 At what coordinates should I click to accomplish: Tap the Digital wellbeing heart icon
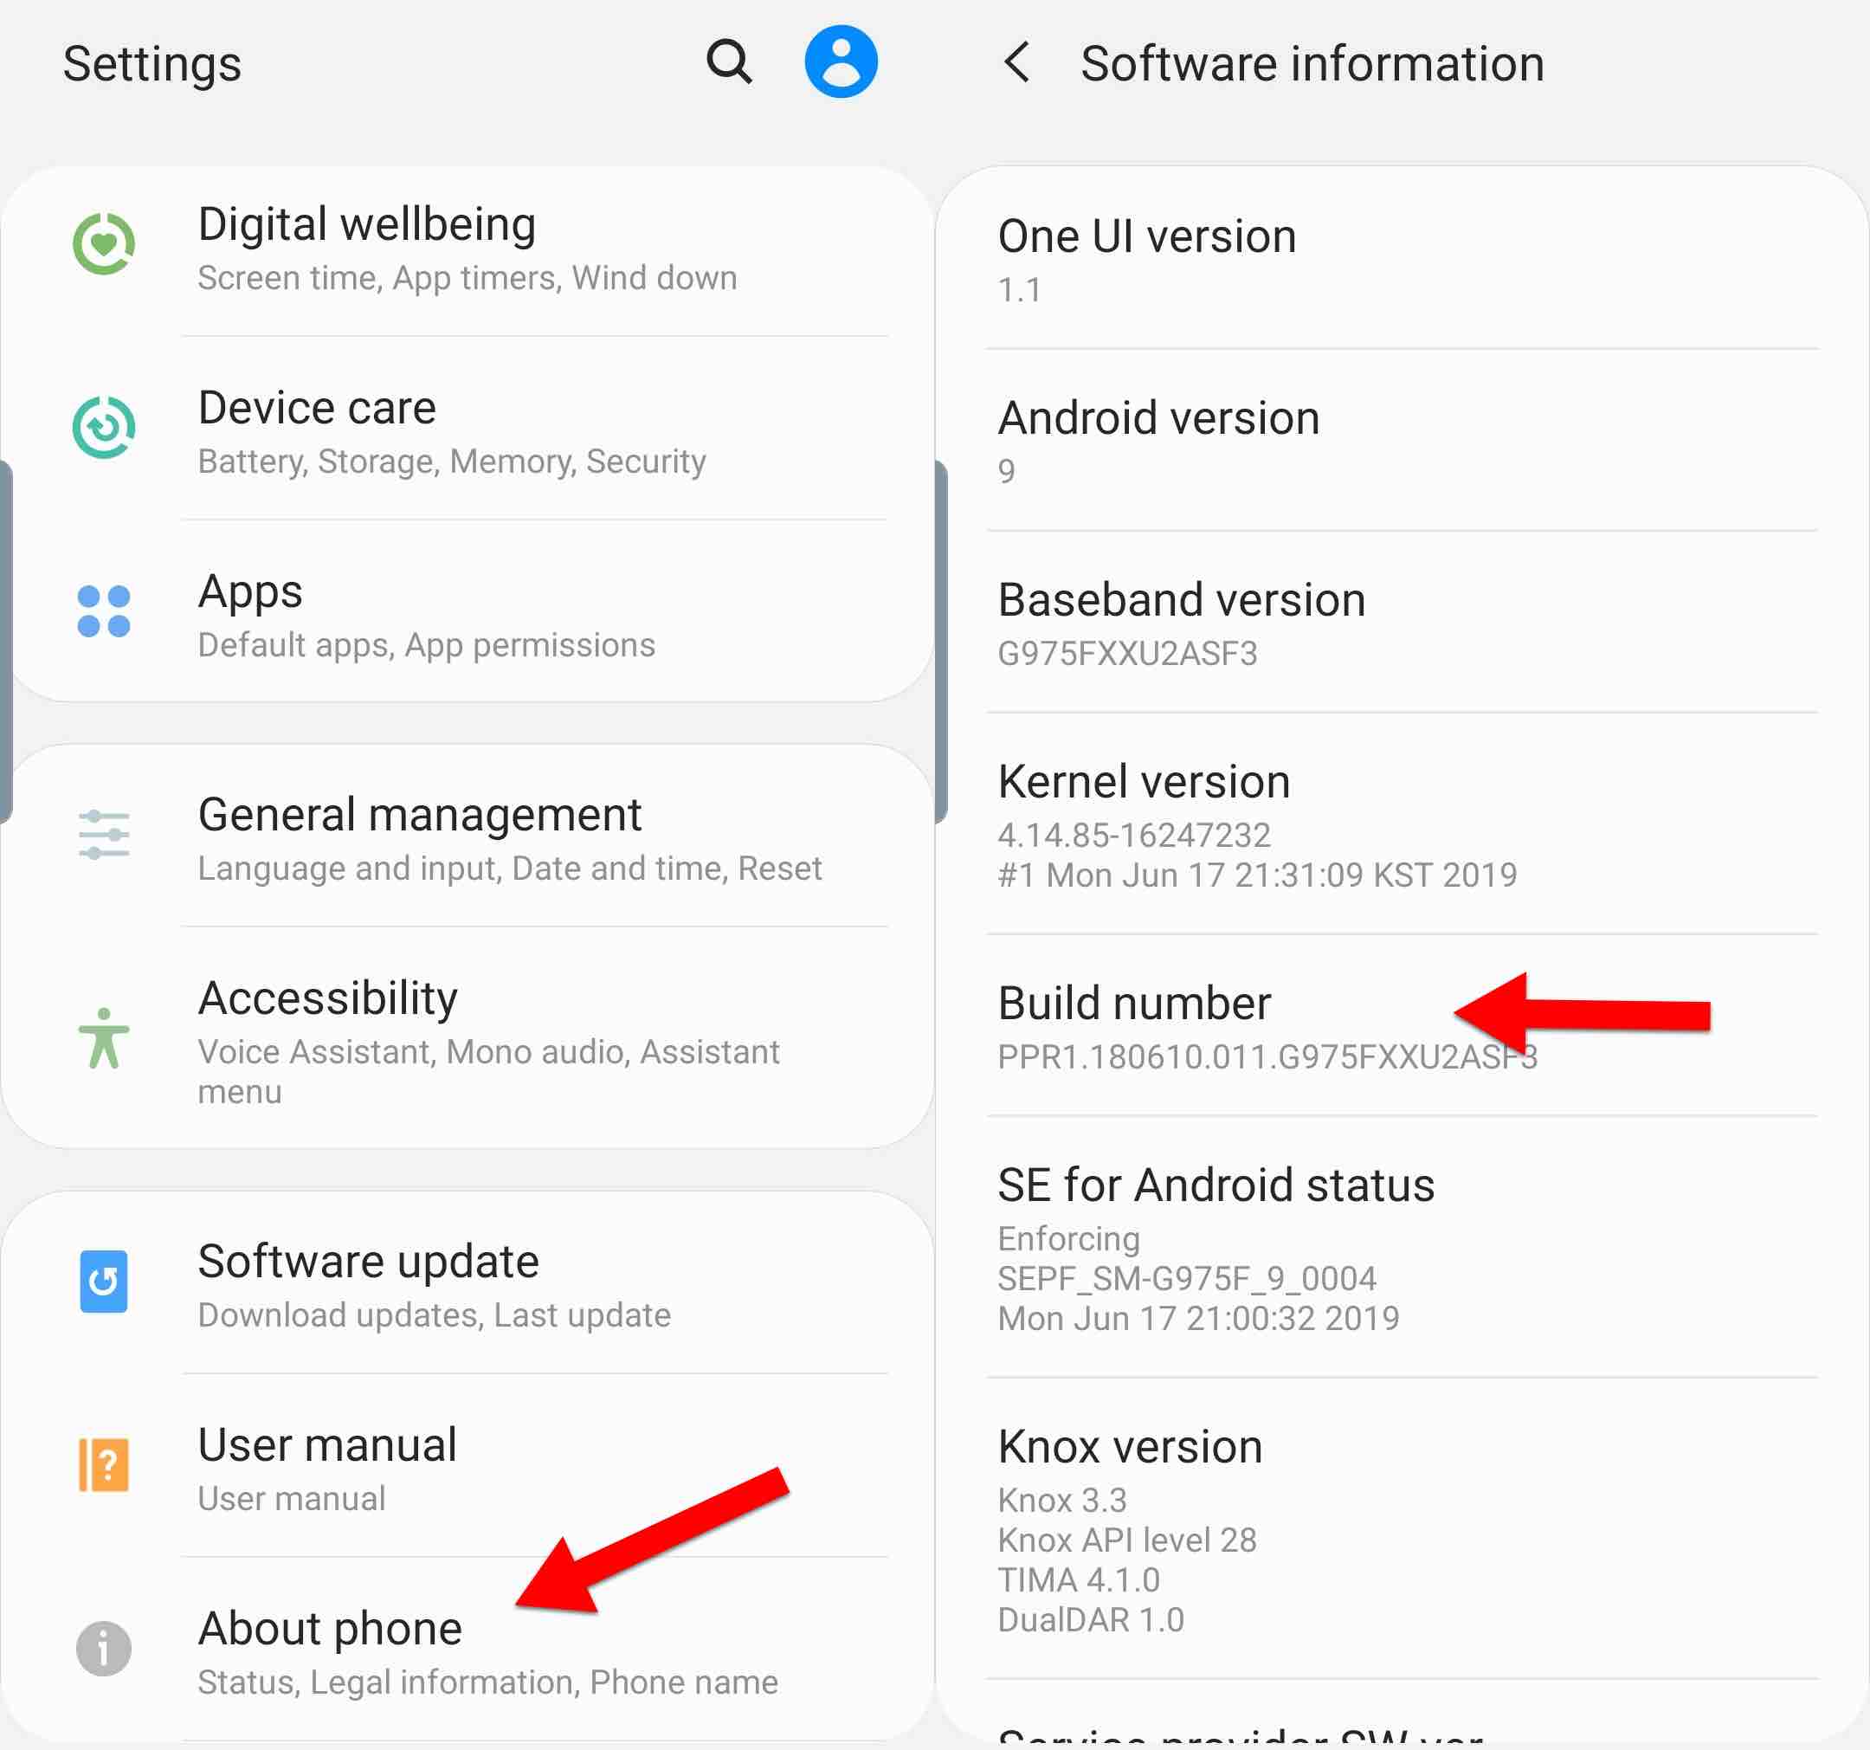point(104,243)
